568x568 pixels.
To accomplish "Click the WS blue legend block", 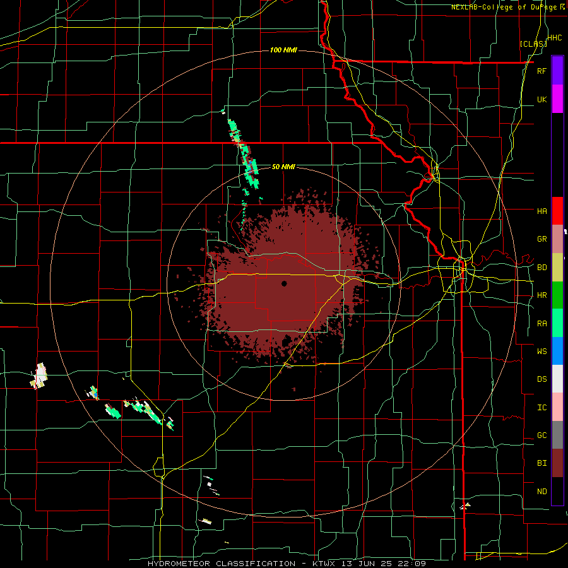I will (557, 351).
